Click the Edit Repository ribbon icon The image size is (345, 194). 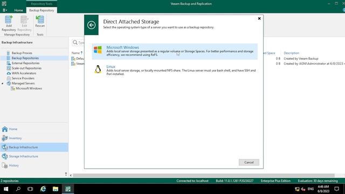click(x=24, y=23)
